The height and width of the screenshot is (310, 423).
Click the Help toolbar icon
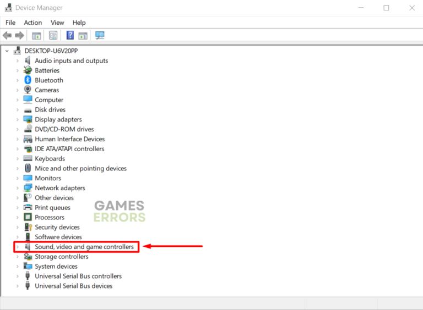click(70, 36)
